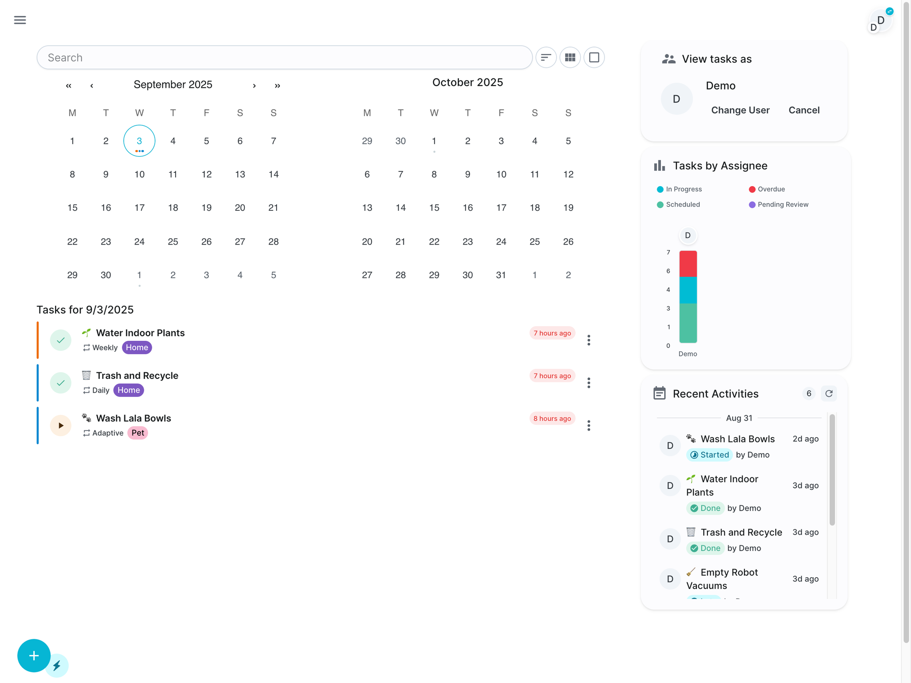This screenshot has height=683, width=911.
Task: Switch to grid calendar view icon
Action: (570, 57)
